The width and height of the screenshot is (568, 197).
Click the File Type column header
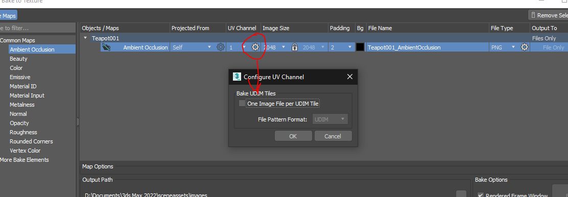[x=509, y=28]
